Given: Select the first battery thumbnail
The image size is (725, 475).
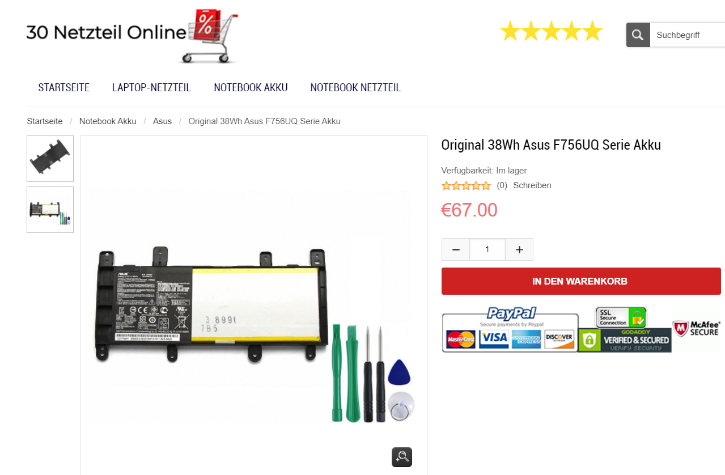Looking at the screenshot, I should 50,159.
